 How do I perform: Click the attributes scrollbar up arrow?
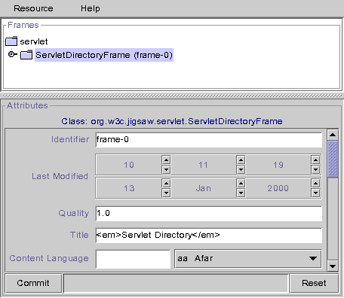pos(333,135)
